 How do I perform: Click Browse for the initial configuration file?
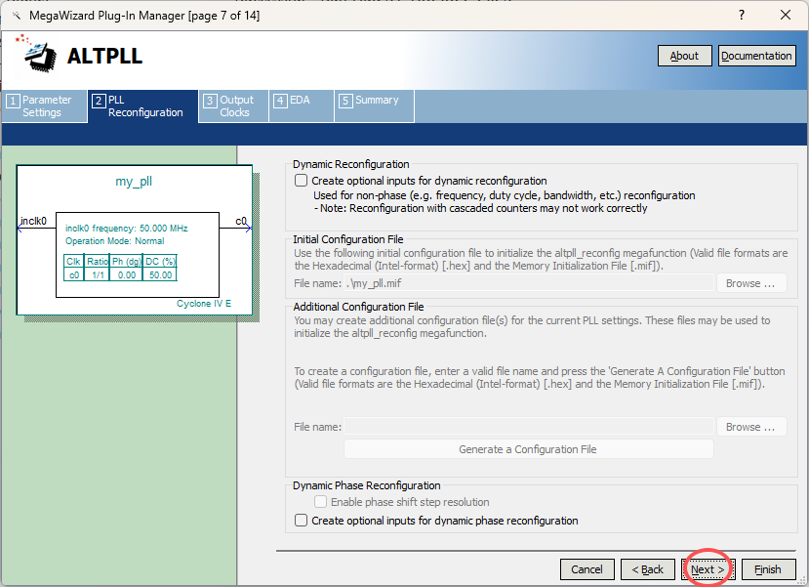[x=751, y=283]
